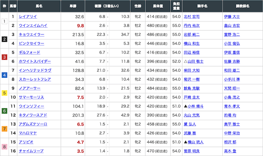Open jockey link 横山 琉人

pos(196,142)
